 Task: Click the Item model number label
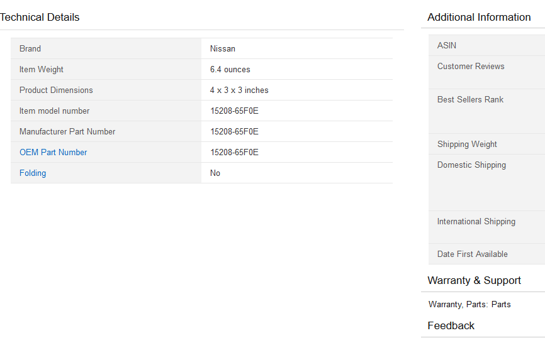pyautogui.click(x=55, y=111)
